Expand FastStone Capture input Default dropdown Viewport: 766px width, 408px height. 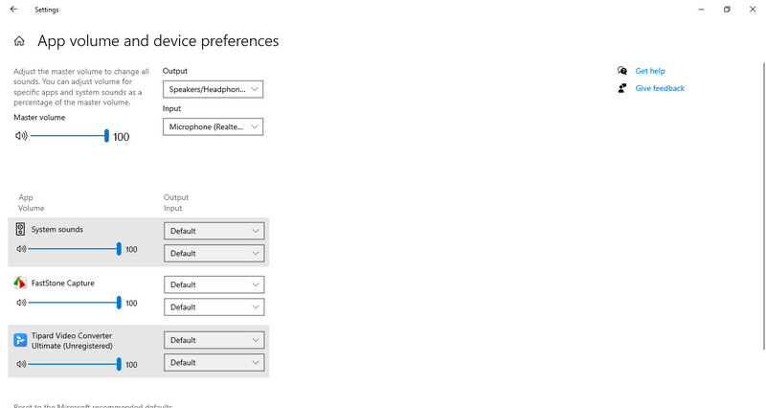click(x=214, y=306)
